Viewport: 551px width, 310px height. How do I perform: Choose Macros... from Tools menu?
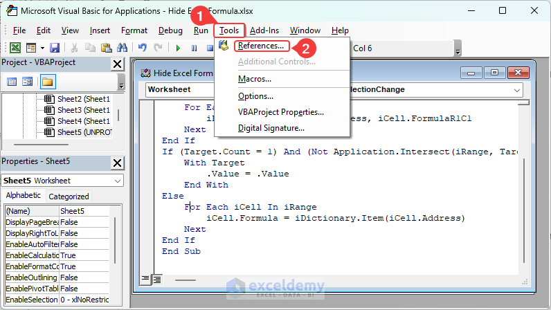pyautogui.click(x=255, y=79)
